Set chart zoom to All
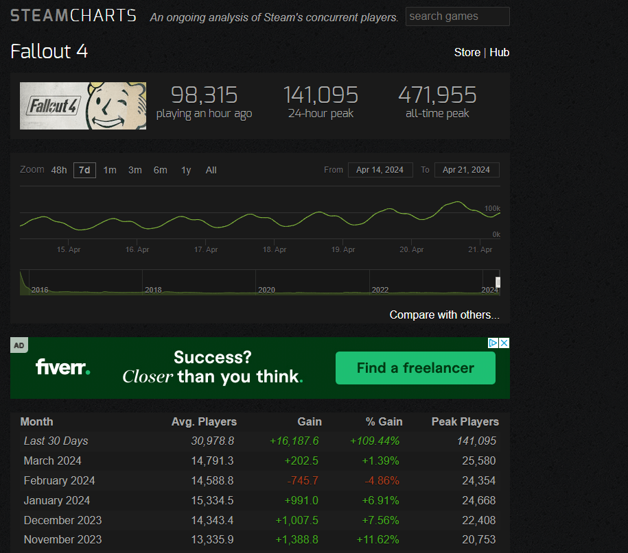 pos(211,171)
